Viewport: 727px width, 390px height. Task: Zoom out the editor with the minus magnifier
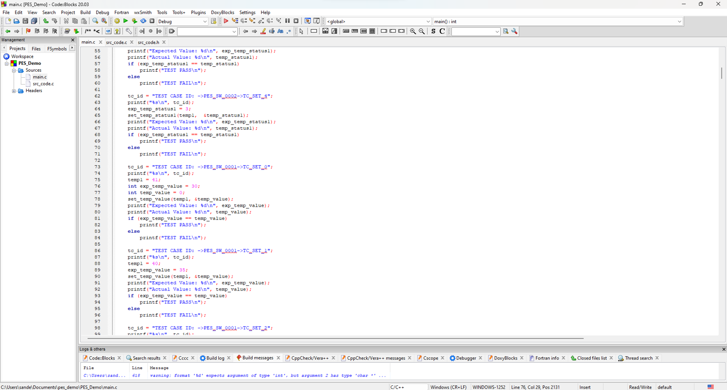click(422, 31)
